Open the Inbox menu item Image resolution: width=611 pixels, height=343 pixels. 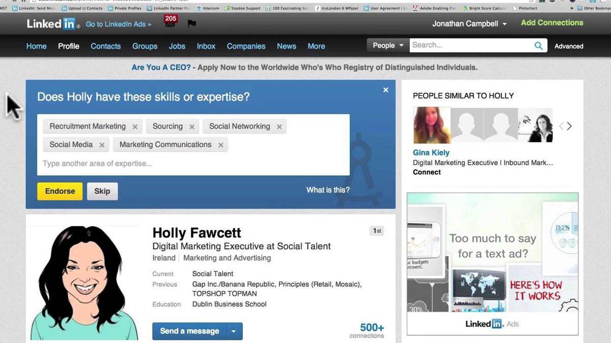pos(206,46)
